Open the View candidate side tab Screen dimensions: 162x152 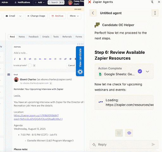pos(80,61)
